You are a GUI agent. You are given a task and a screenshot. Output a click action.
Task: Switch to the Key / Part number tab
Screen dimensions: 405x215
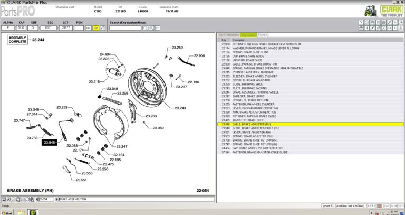[228, 35]
